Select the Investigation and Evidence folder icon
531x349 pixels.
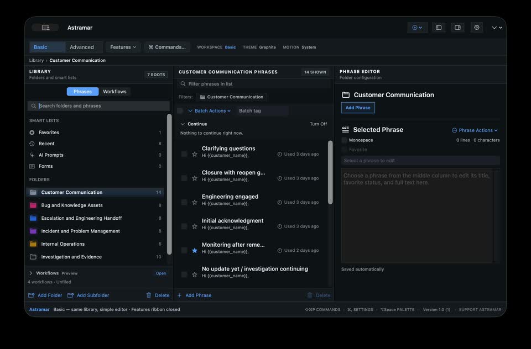[33, 257]
